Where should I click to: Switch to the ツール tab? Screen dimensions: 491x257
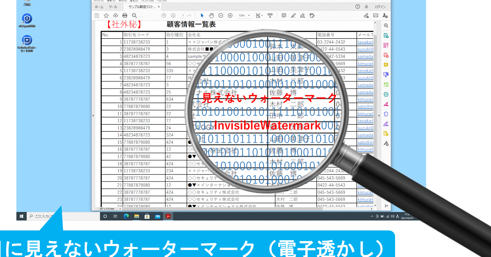click(113, 7)
